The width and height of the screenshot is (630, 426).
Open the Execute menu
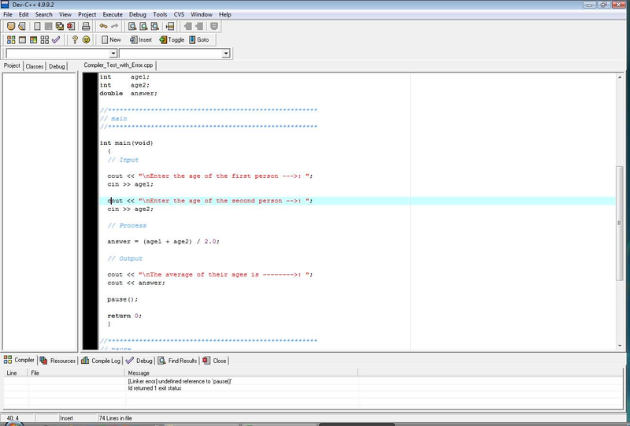point(113,14)
